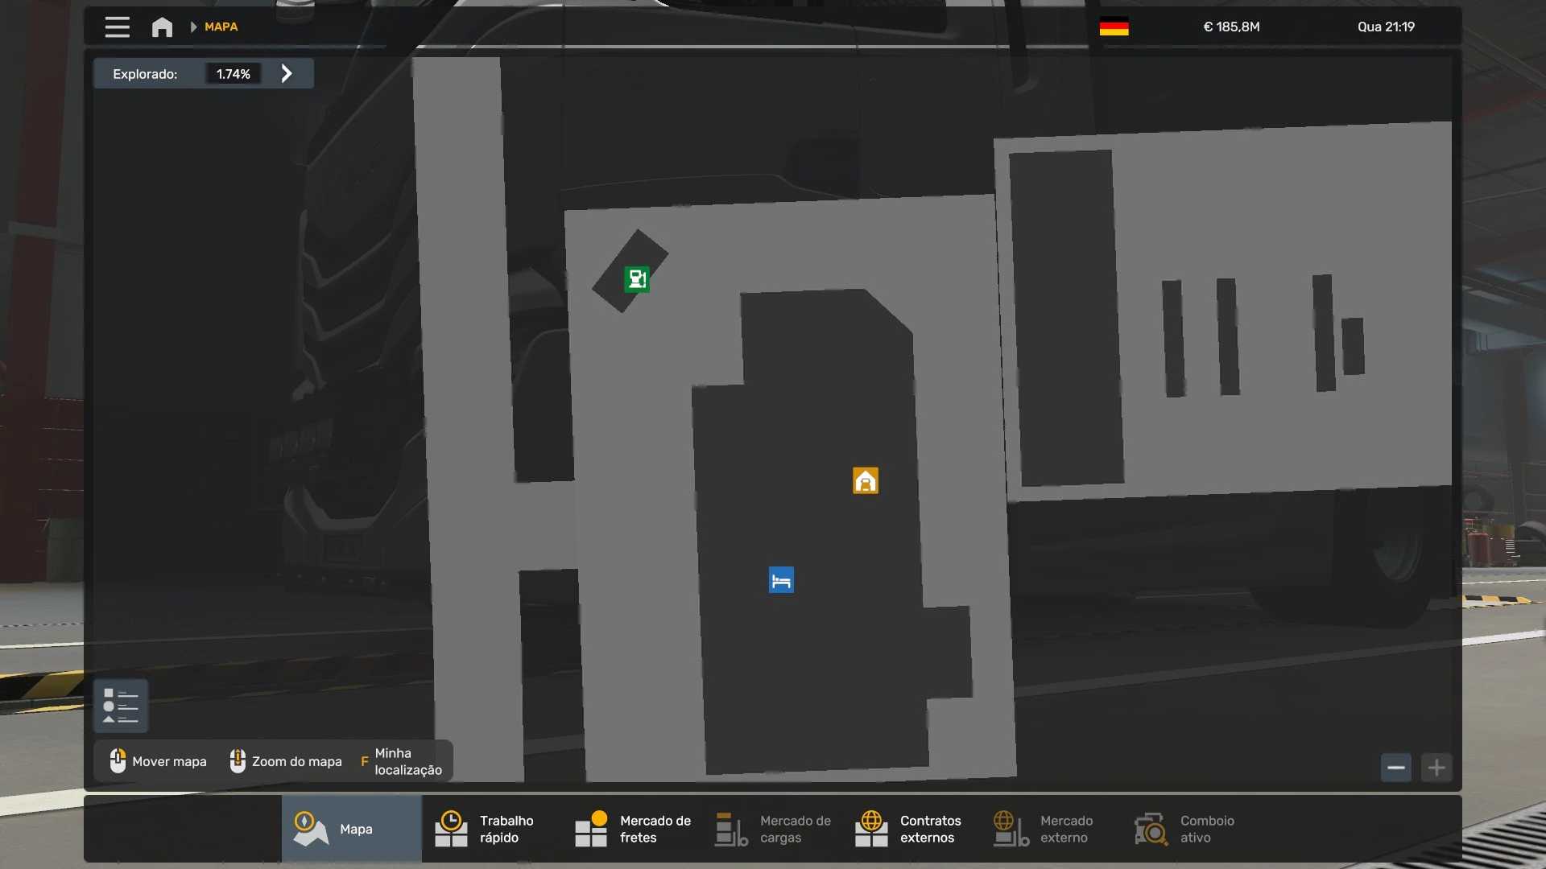Click Minha localização shortcut
1546x869 pixels.
click(x=401, y=761)
